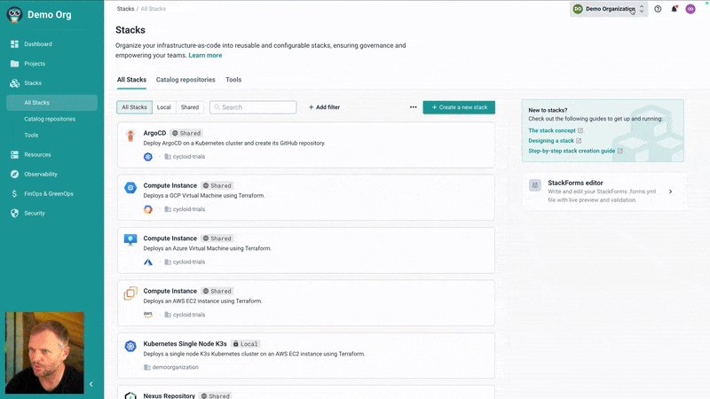710x399 pixels.
Task: Click the Cycloid owl logo
Action: 15,13
